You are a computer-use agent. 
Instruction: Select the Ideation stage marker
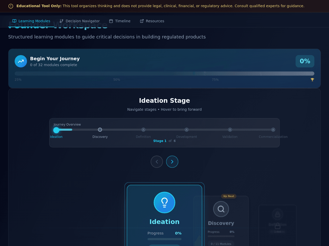pyautogui.click(x=56, y=130)
